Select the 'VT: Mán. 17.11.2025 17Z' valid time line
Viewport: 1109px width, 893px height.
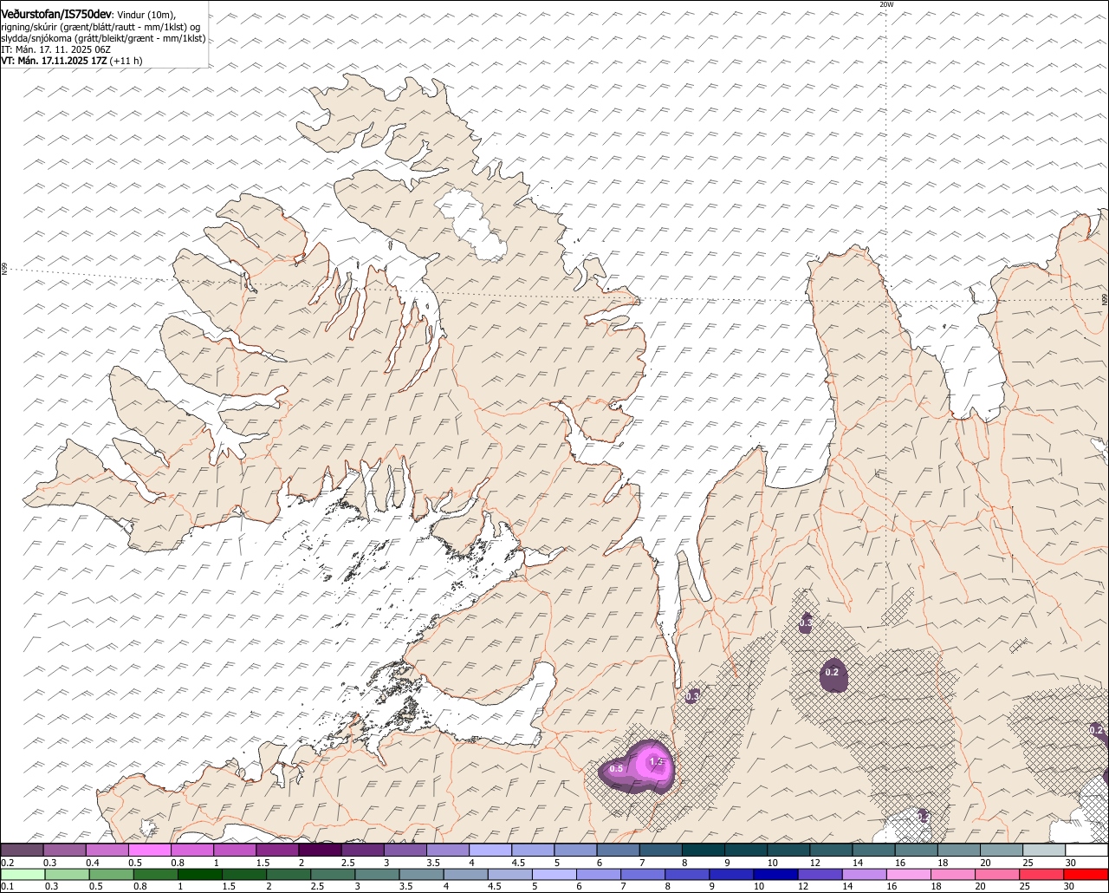coord(72,61)
